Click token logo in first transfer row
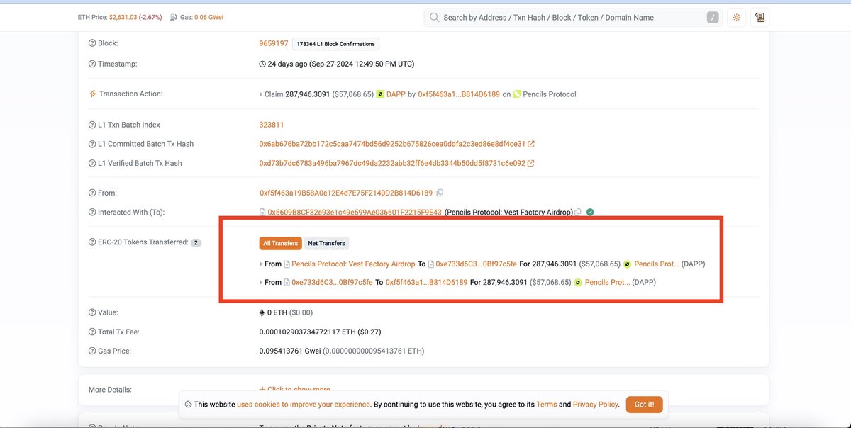This screenshot has width=851, height=428. click(x=627, y=264)
